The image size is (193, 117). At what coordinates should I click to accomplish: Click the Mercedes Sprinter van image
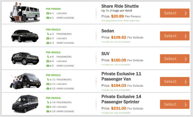coord(25,104)
